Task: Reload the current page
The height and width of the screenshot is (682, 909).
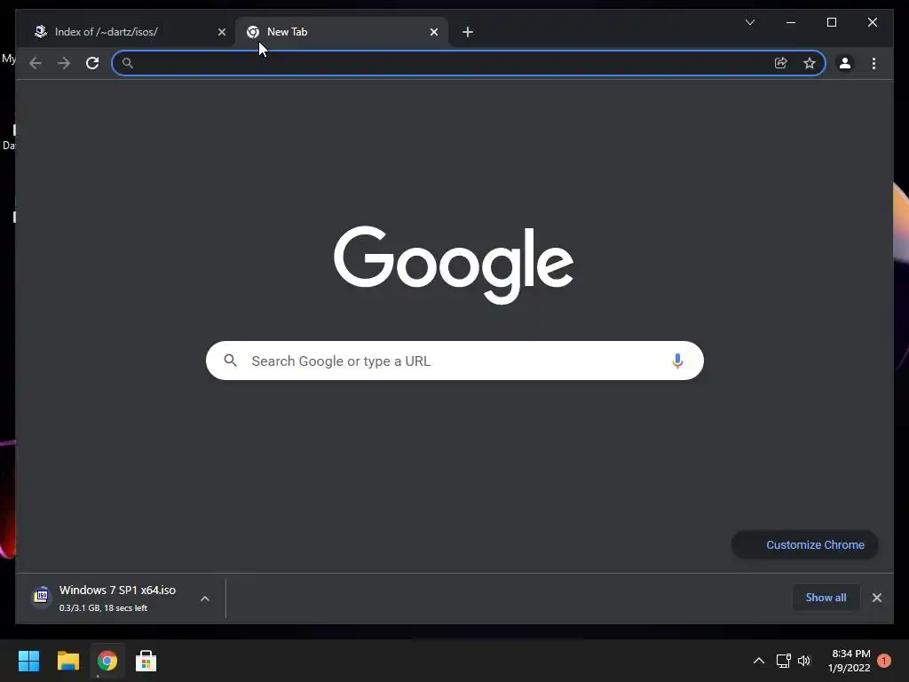Action: (92, 63)
